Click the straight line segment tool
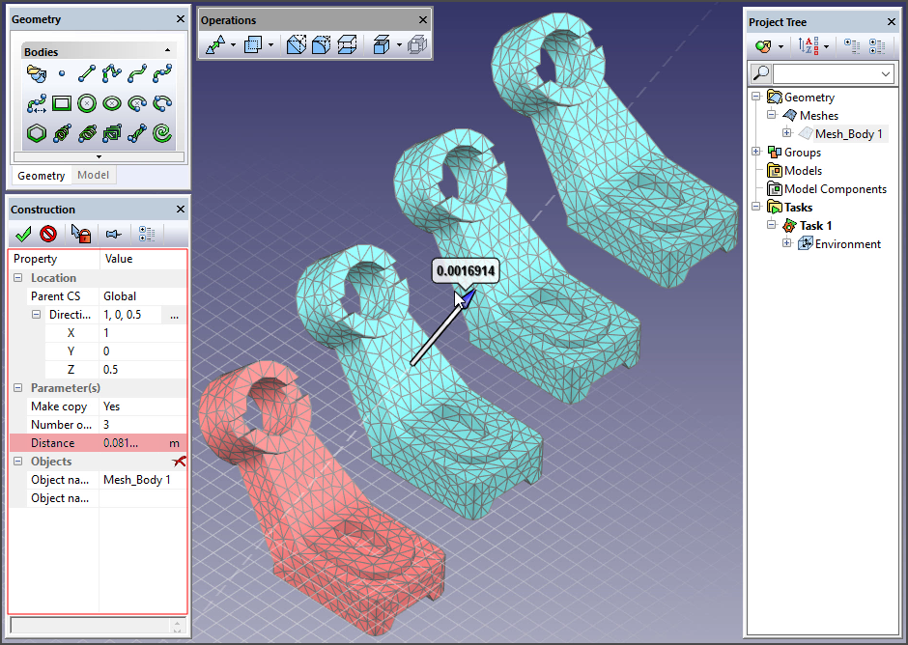Viewport: 908px width, 645px height. [x=87, y=72]
